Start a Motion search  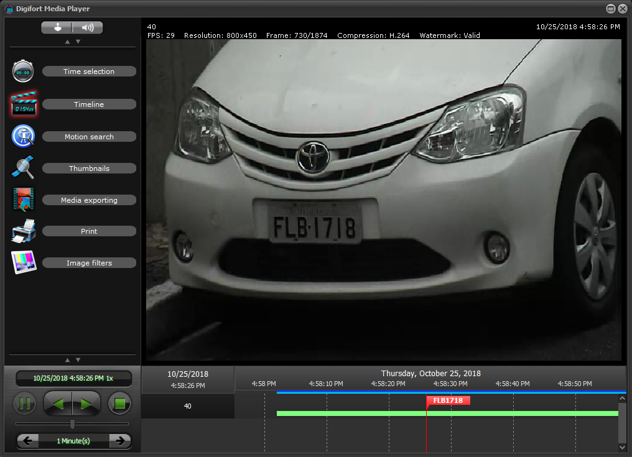click(x=89, y=137)
